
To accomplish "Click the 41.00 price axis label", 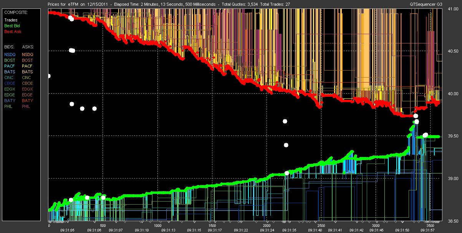I will [x=453, y=8].
